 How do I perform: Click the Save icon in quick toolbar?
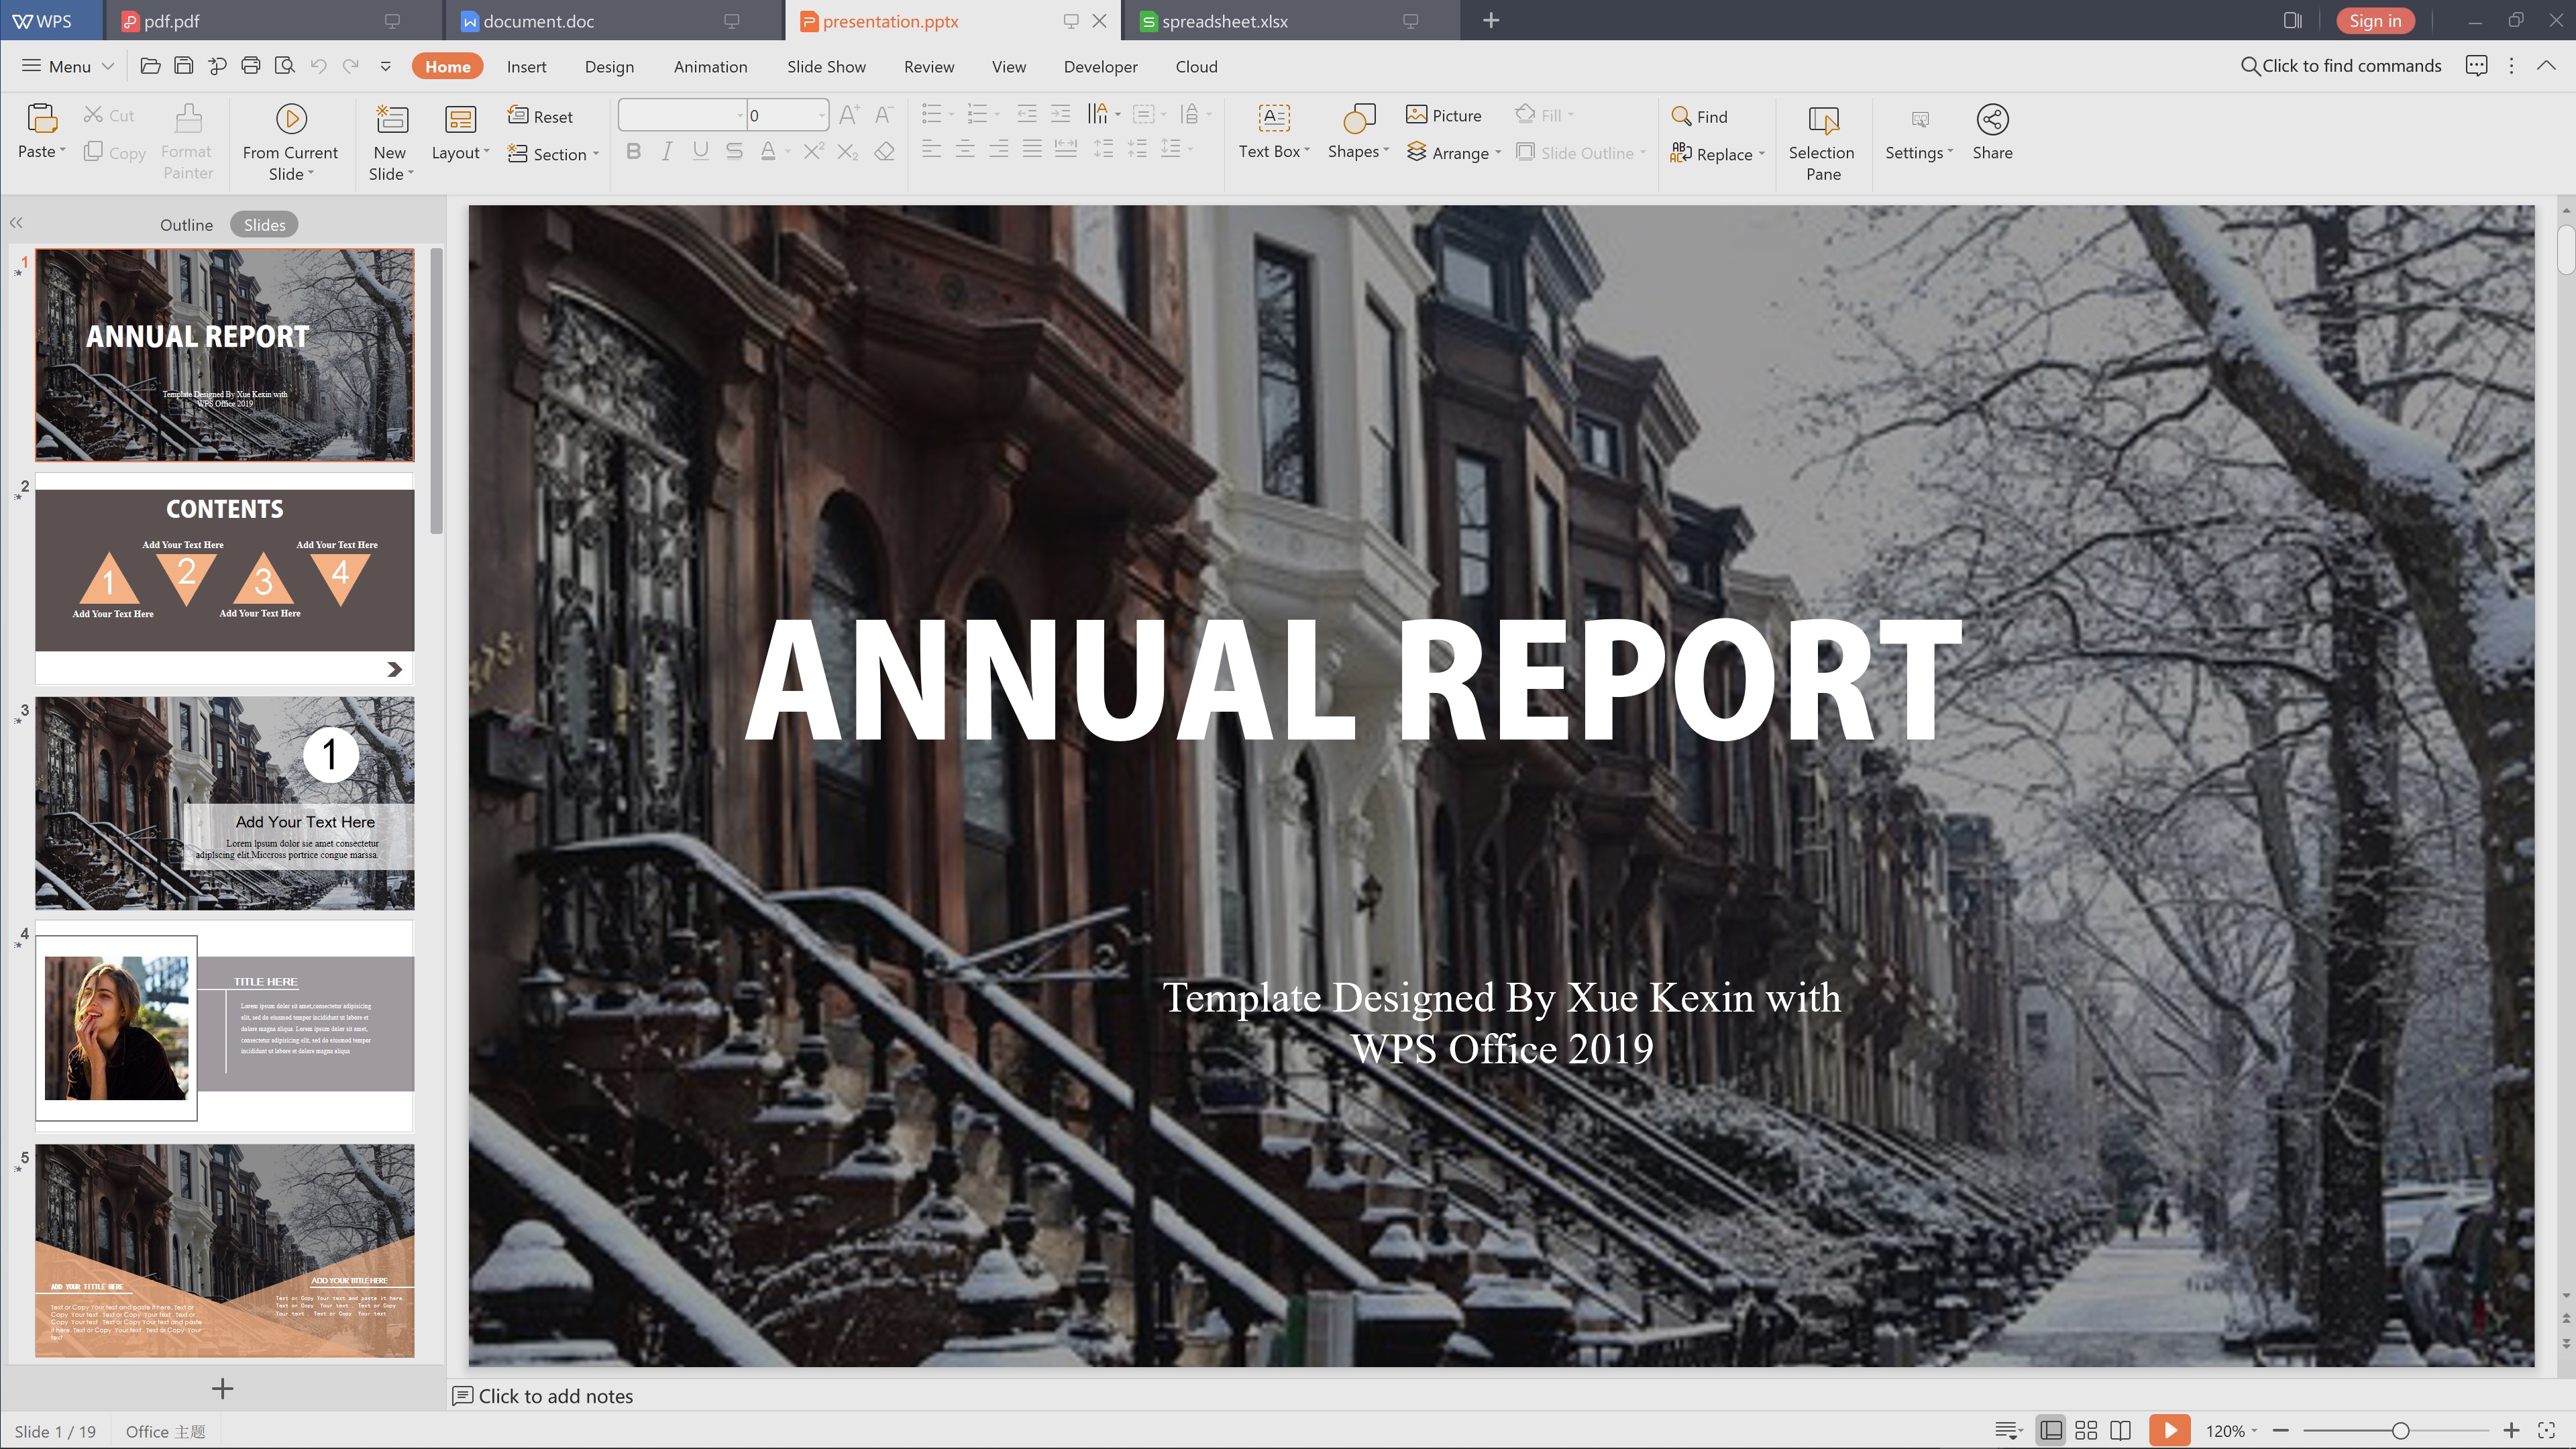[183, 66]
